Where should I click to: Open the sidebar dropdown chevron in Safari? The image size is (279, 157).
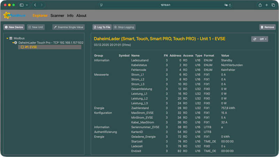coord(27,5)
